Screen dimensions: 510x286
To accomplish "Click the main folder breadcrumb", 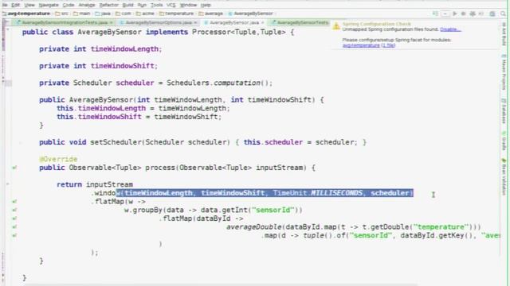I will [x=81, y=14].
